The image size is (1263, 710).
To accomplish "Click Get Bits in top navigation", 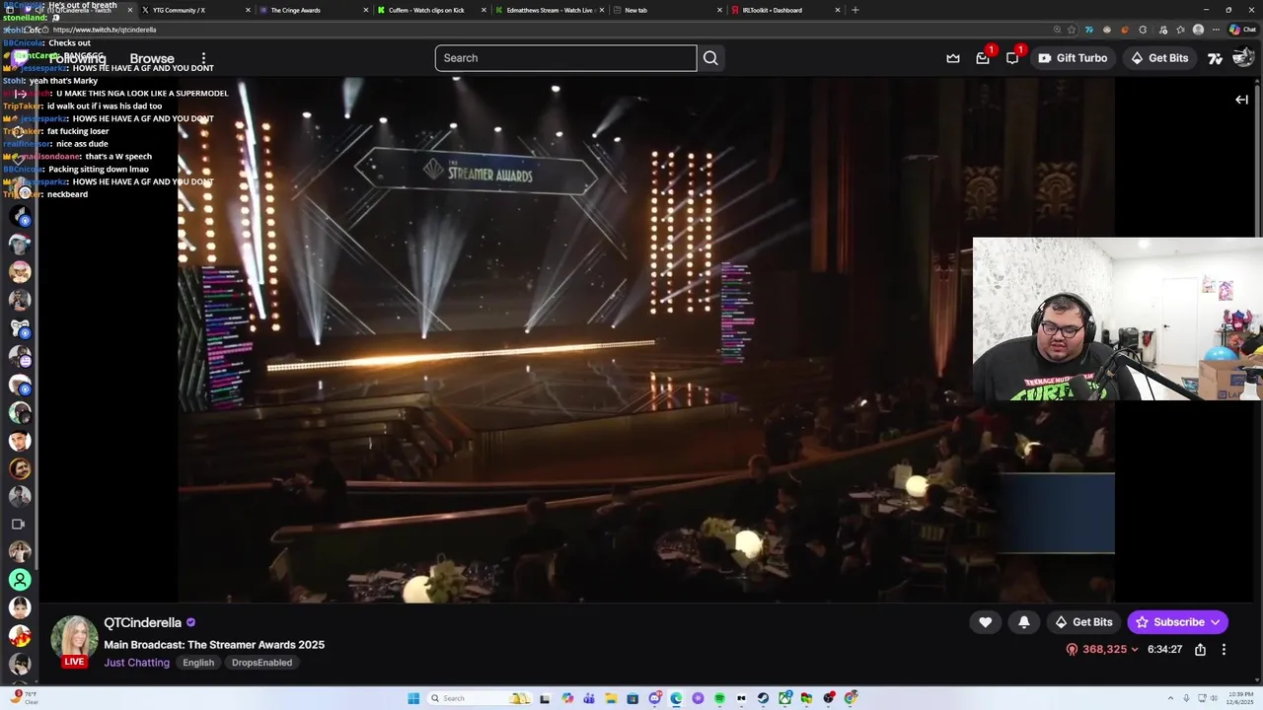I will [x=1159, y=58].
